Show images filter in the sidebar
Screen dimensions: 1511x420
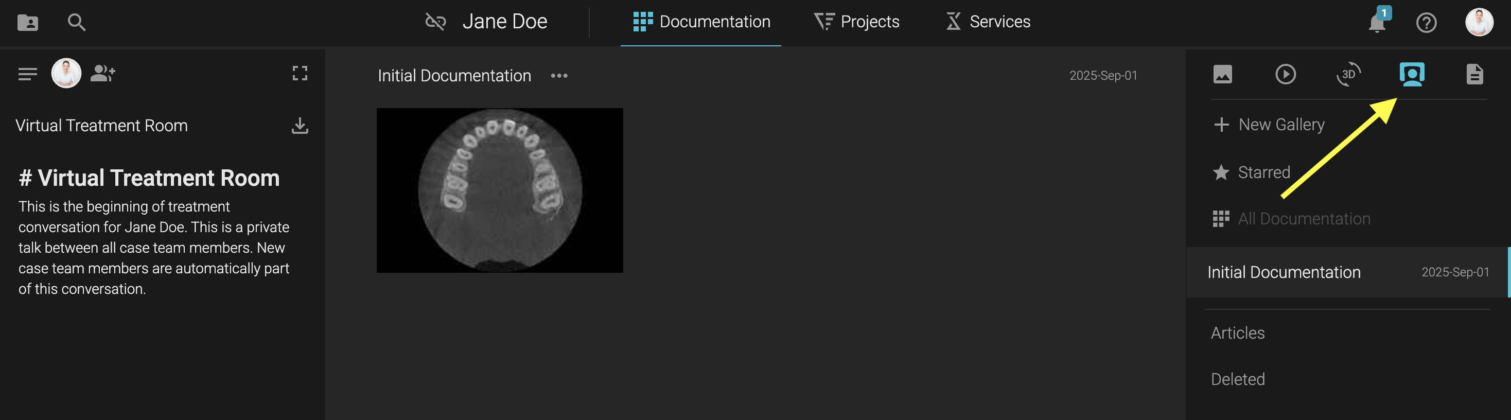pos(1222,75)
